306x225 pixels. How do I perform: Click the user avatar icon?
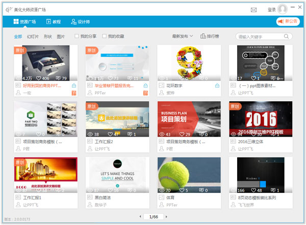point(283,9)
